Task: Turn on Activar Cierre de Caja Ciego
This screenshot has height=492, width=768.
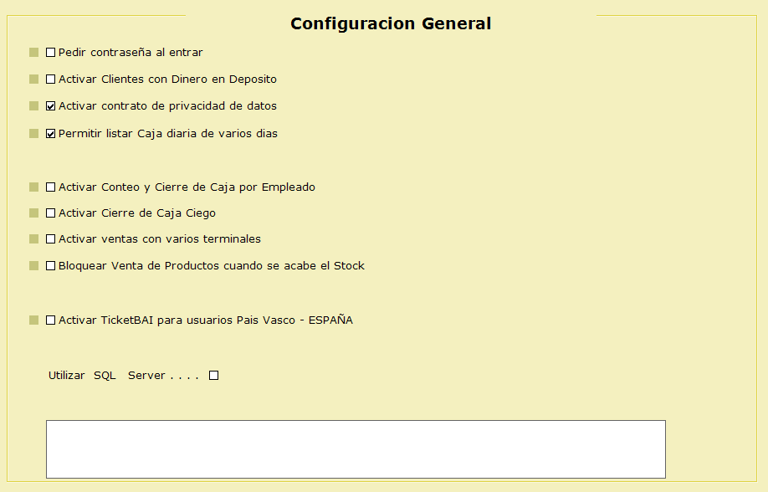Action: (x=51, y=213)
